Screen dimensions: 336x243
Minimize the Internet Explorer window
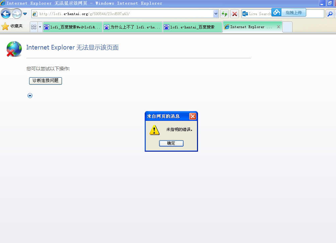[322, 3]
